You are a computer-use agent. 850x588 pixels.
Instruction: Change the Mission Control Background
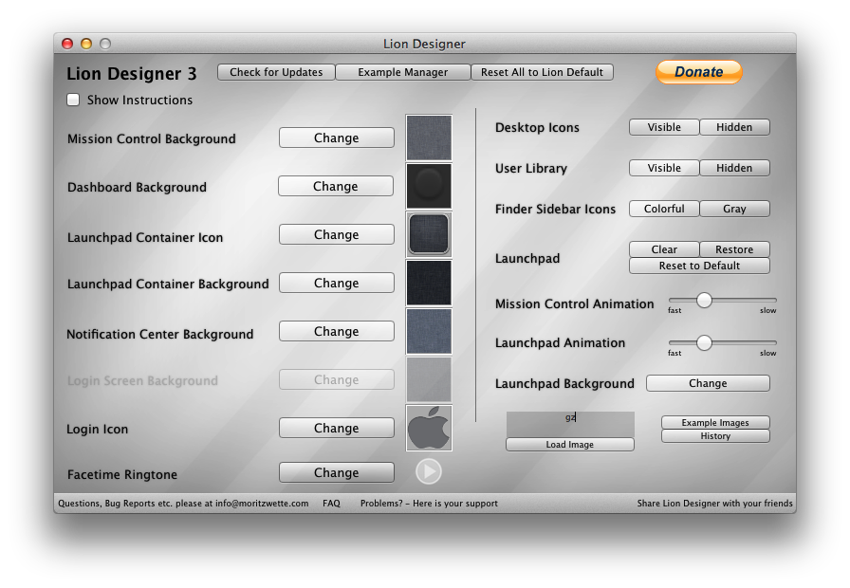pos(337,138)
